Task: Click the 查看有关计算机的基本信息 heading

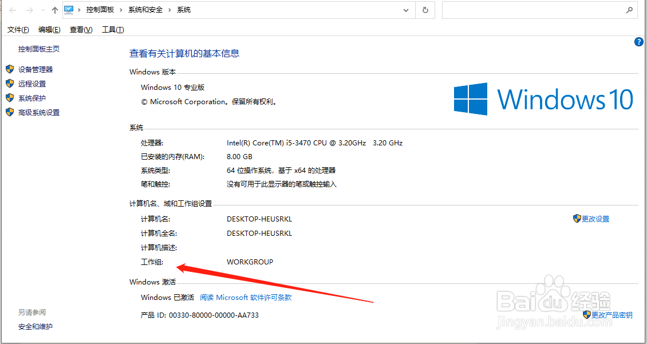Action: click(x=184, y=53)
